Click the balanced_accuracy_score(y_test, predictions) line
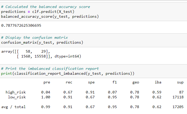This screenshot has width=187, height=114. click(50, 17)
